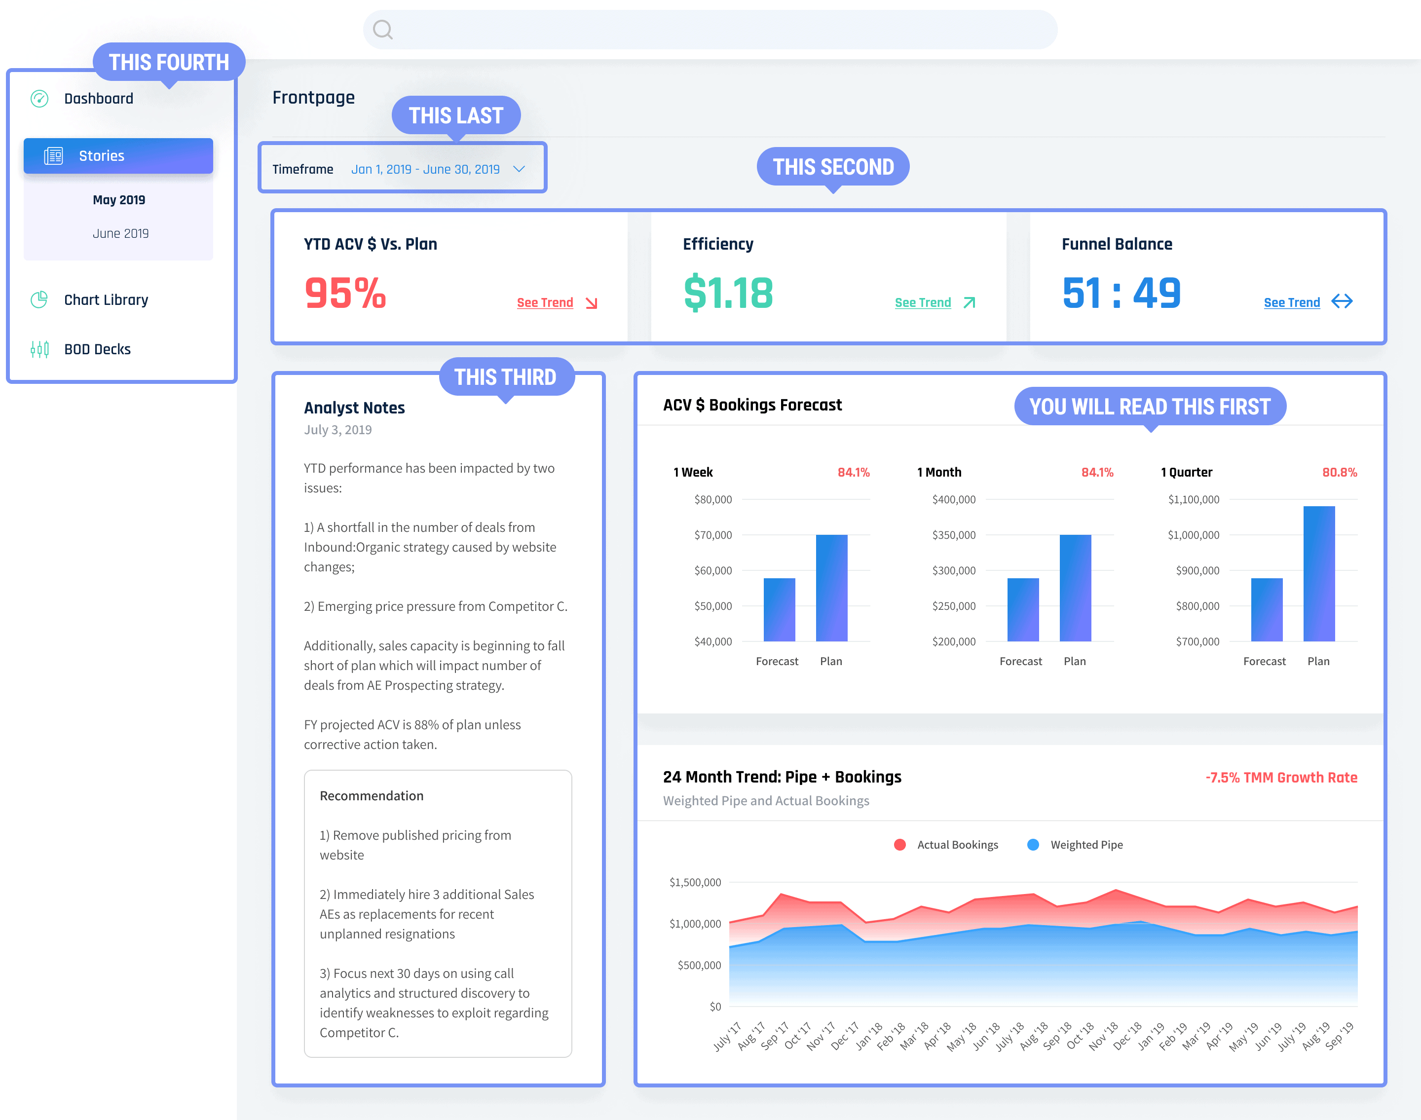
Task: Open See Trend on the YTD ACV card
Action: point(545,302)
